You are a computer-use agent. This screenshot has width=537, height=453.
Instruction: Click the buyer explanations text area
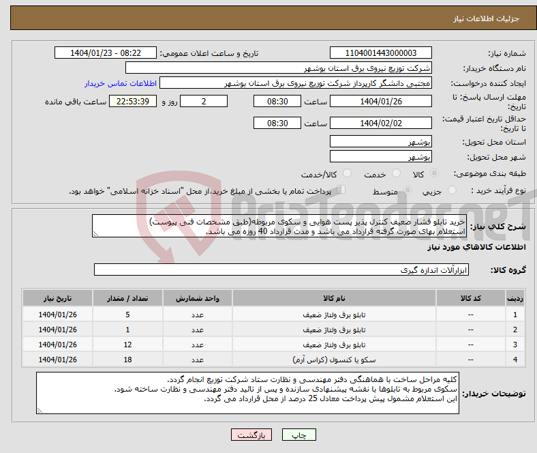[x=247, y=393]
